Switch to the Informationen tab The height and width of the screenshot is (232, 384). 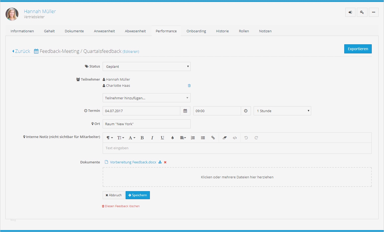coord(22,31)
